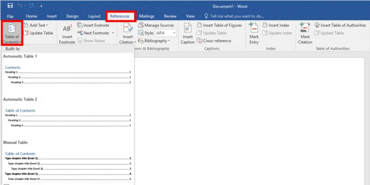The height and width of the screenshot is (185, 370).
Task: Click Insert Table of Figures
Action: 219,25
